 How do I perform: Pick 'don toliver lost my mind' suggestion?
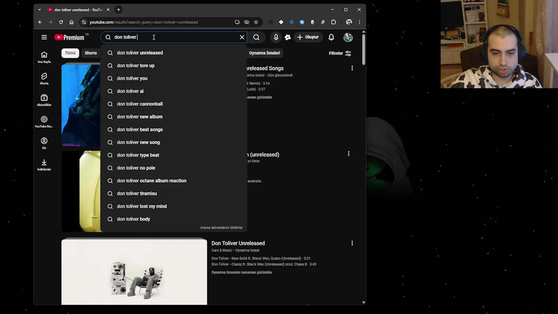(x=174, y=206)
